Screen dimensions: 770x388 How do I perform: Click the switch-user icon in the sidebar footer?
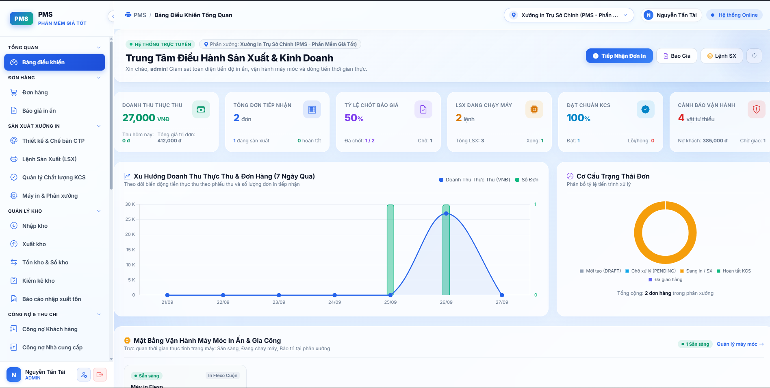84,375
